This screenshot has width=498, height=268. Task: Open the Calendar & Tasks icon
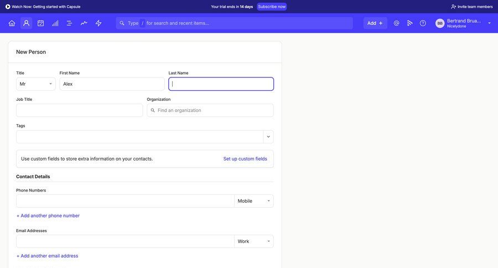(x=40, y=23)
